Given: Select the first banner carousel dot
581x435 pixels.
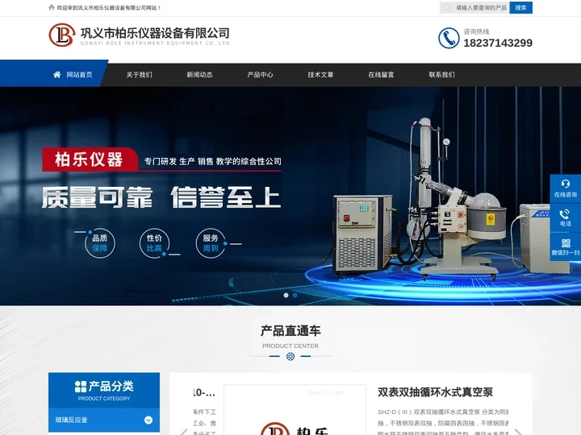Looking at the screenshot, I should click(x=286, y=295).
